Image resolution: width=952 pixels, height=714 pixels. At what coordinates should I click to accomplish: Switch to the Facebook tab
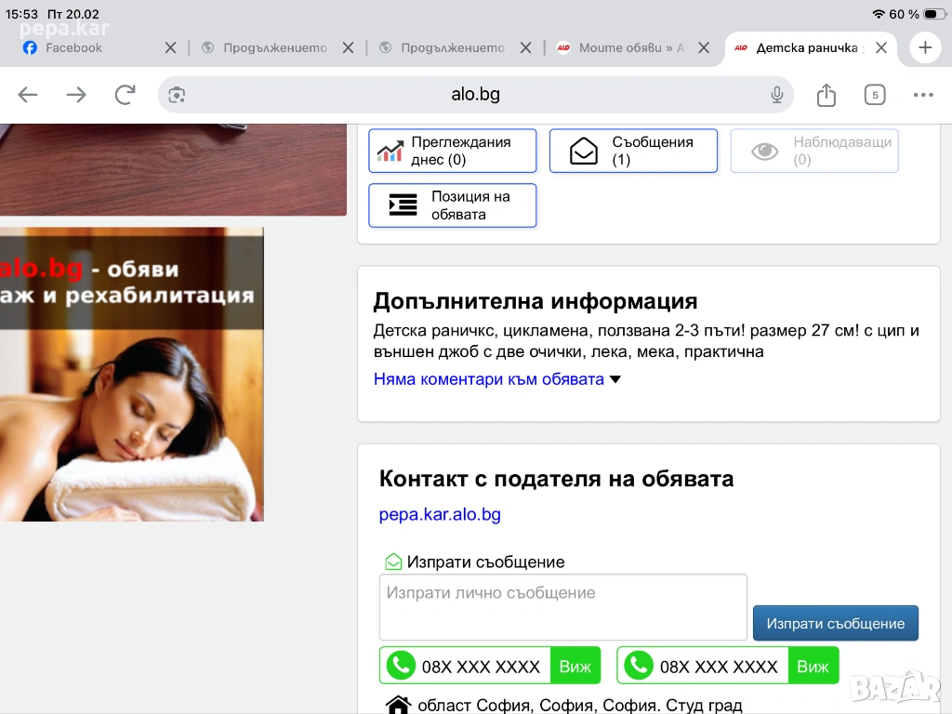pyautogui.click(x=74, y=47)
